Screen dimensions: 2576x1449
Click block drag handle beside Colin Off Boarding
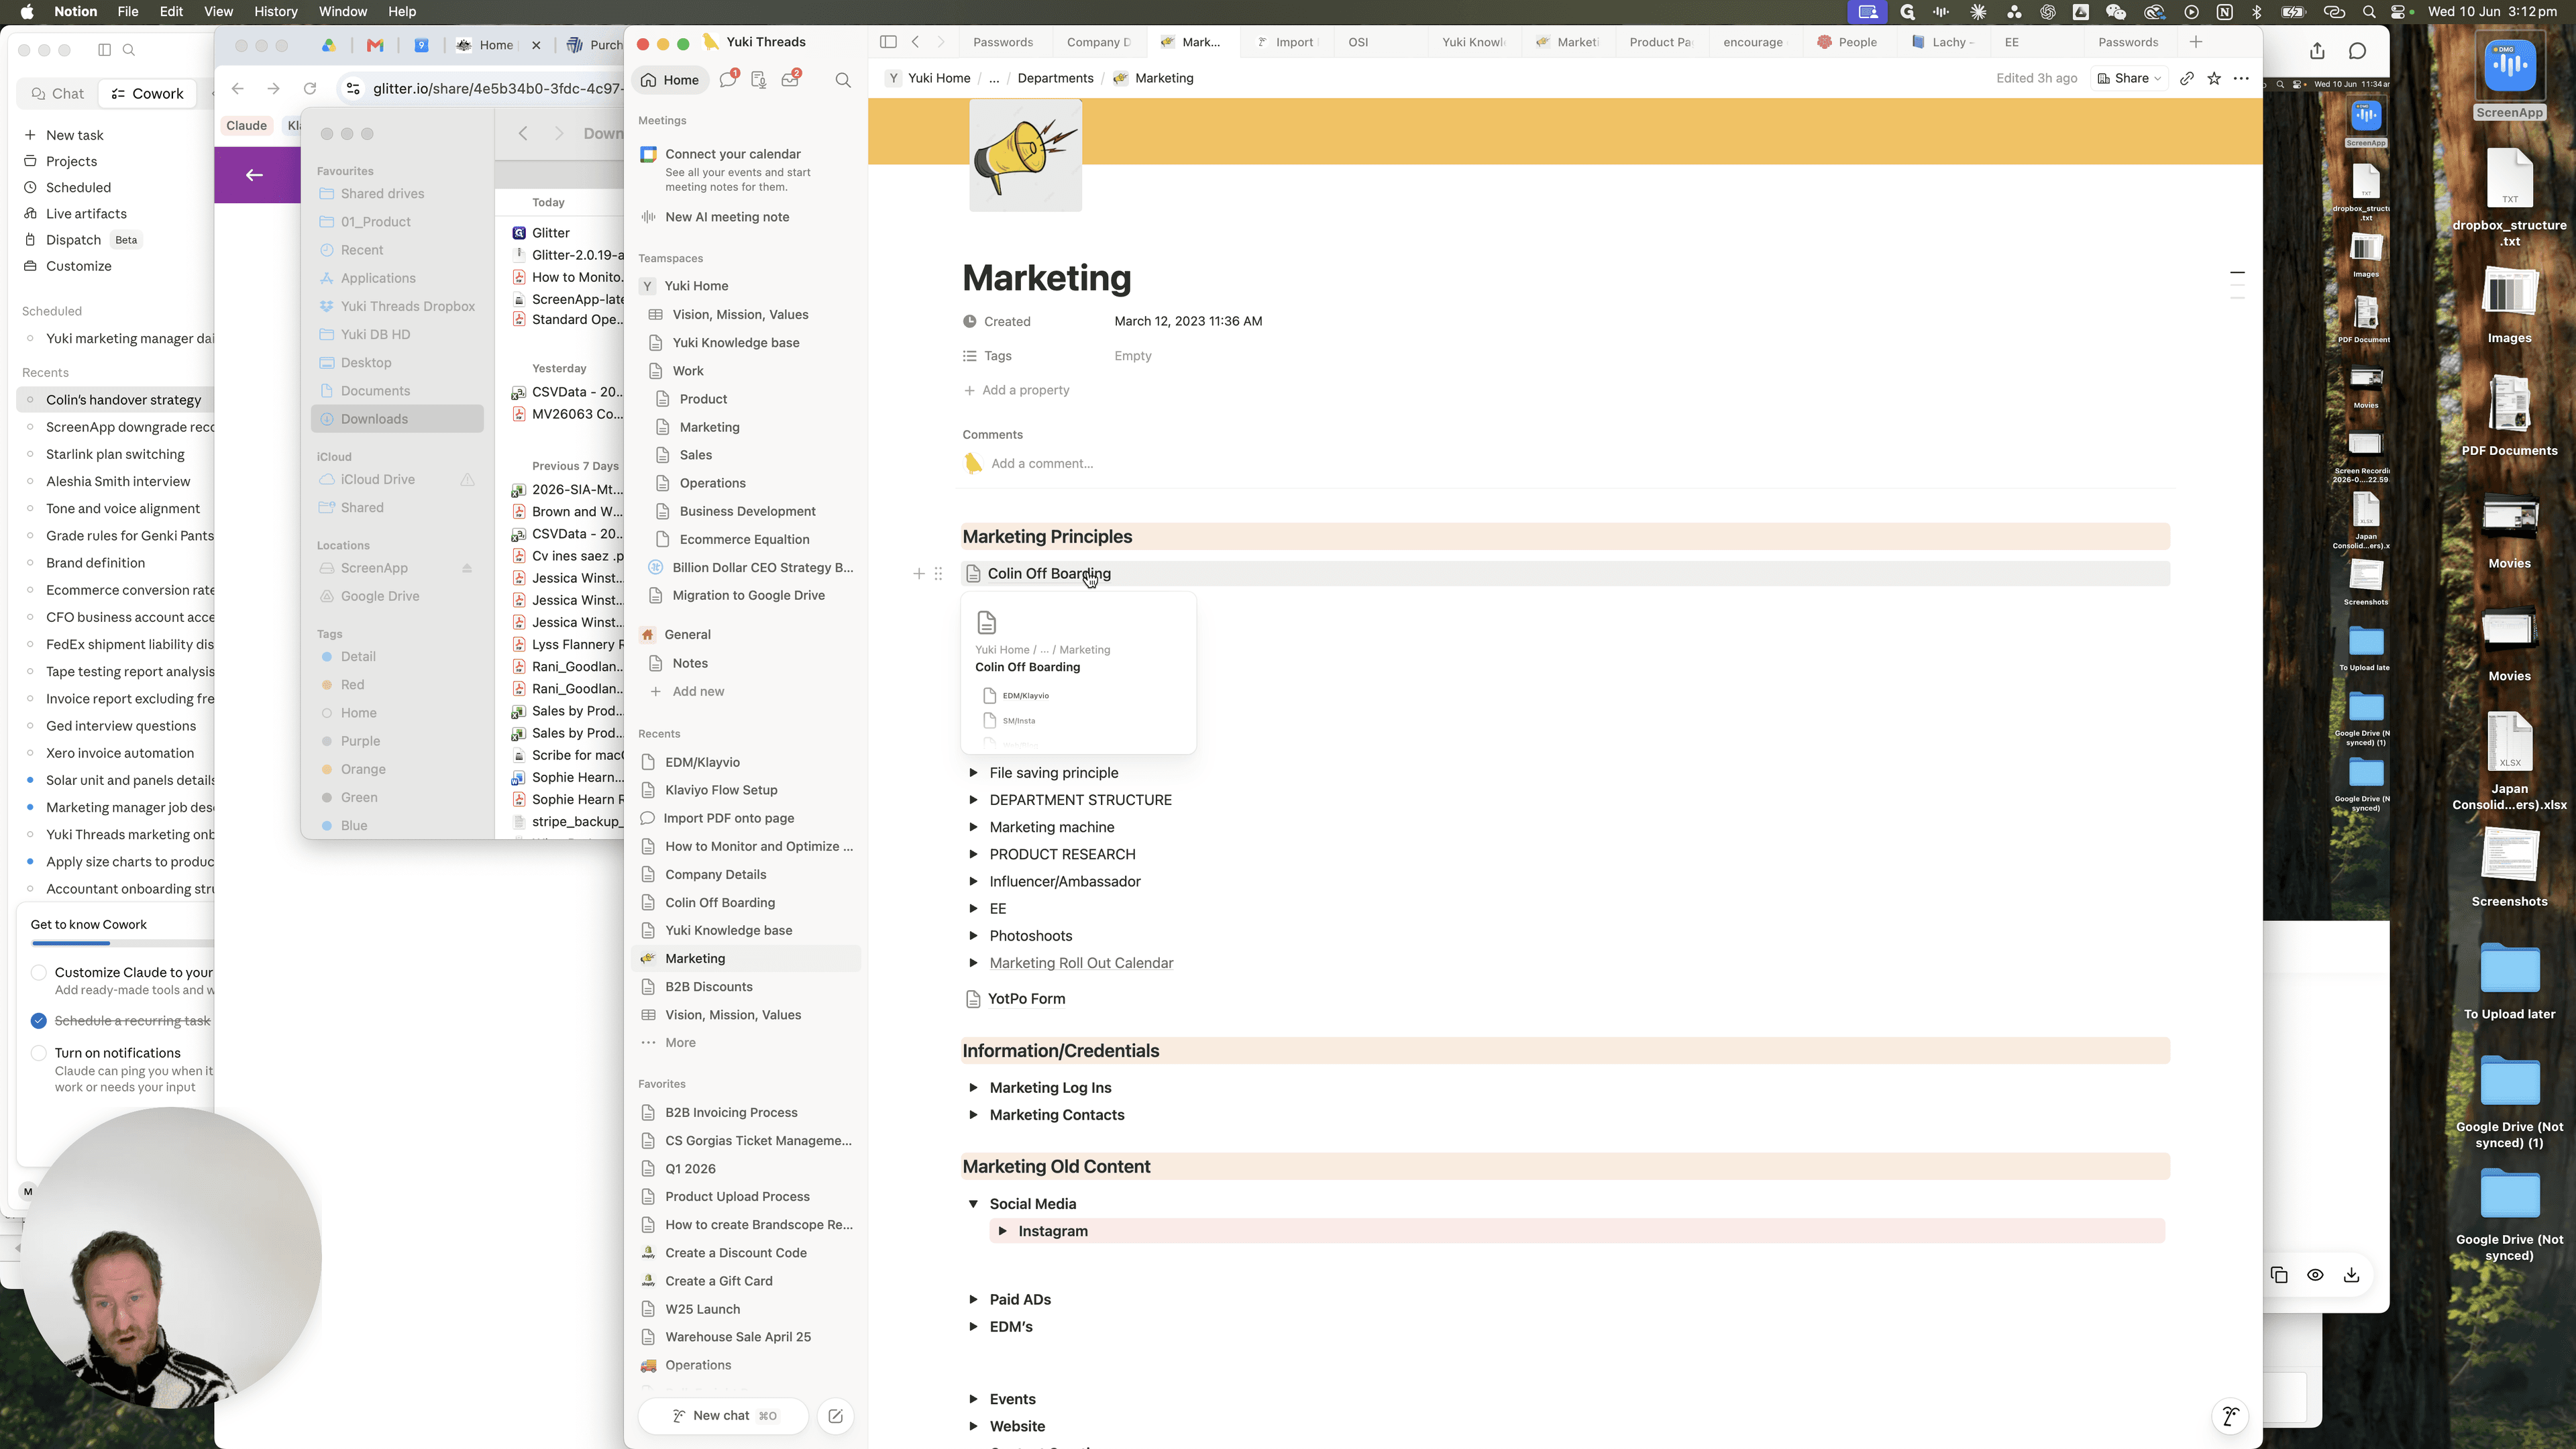pos(938,574)
